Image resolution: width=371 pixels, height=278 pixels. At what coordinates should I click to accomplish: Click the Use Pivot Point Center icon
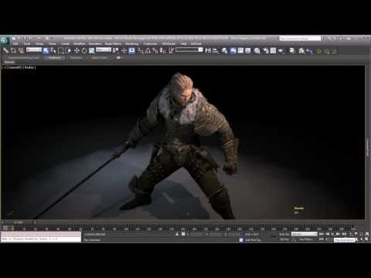pyautogui.click(x=115, y=51)
